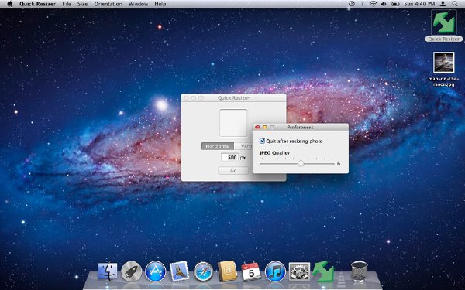Open the Orientation menu
This screenshot has width=465, height=290.
pos(108,4)
